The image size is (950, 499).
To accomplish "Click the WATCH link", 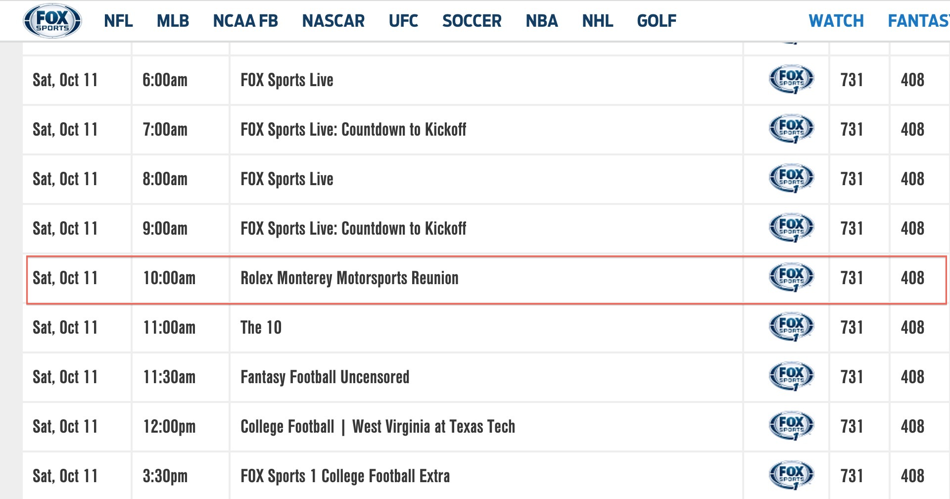I will click(836, 21).
